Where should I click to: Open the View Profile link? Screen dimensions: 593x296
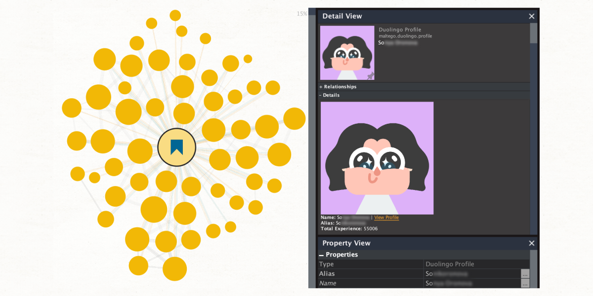coord(386,218)
